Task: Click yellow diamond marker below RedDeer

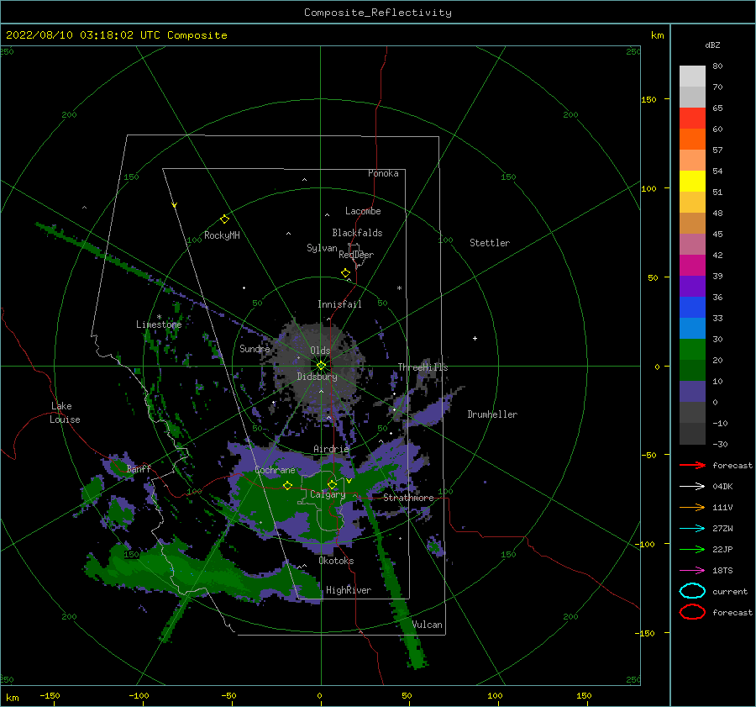Action: (346, 273)
